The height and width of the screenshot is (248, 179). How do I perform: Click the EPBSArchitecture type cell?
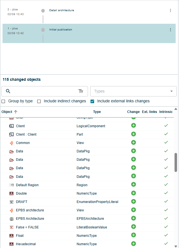point(90,219)
